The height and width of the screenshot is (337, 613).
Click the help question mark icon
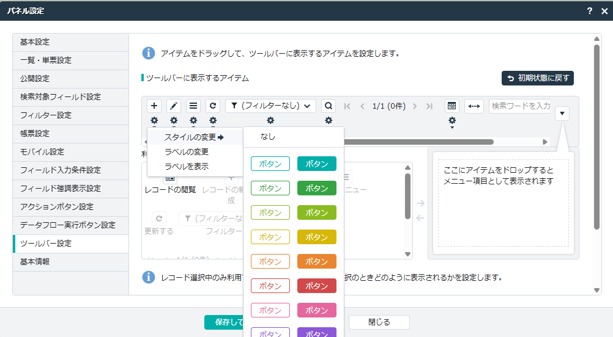589,11
